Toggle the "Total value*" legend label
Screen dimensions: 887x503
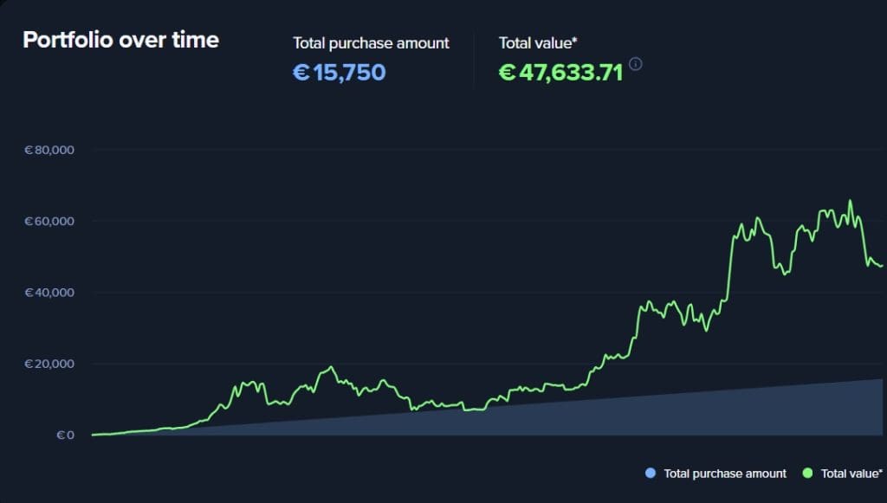click(851, 474)
